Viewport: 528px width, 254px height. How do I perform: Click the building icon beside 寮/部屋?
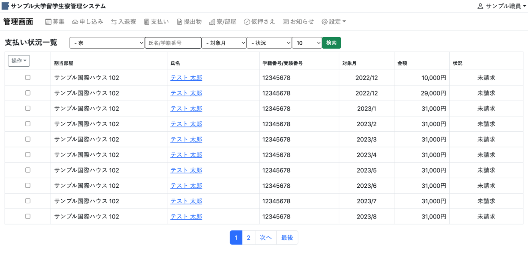(x=212, y=22)
